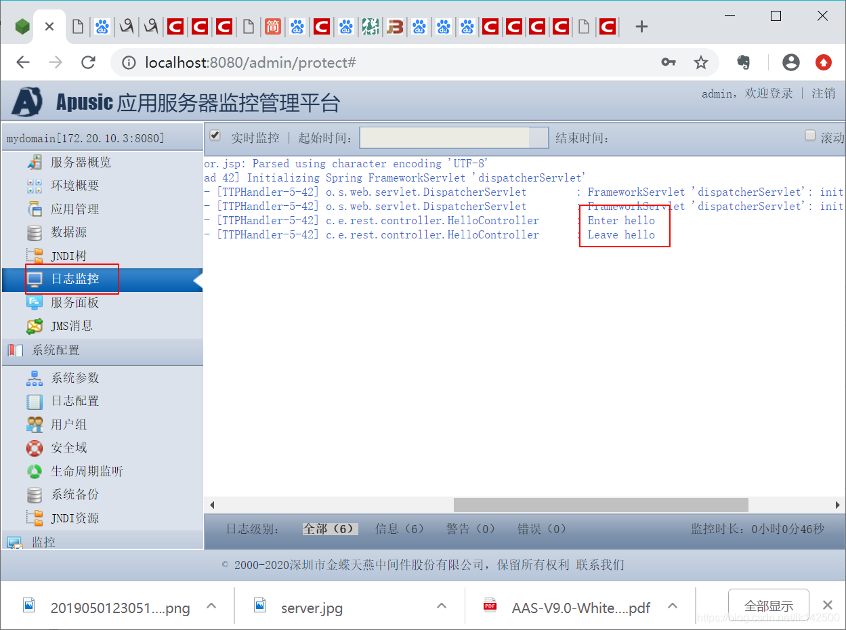Open 生命周期监听 in the sidebar
Image resolution: width=846 pixels, height=630 pixels.
[x=87, y=471]
